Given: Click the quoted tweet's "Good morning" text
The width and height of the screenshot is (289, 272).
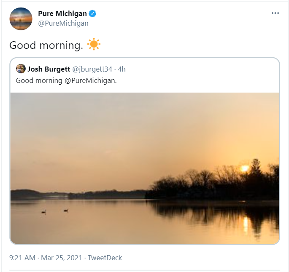Looking at the screenshot, I should [39, 80].
